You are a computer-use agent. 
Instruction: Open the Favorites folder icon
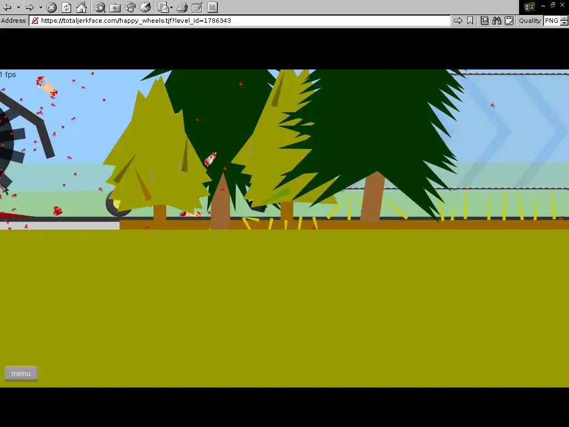point(115,7)
